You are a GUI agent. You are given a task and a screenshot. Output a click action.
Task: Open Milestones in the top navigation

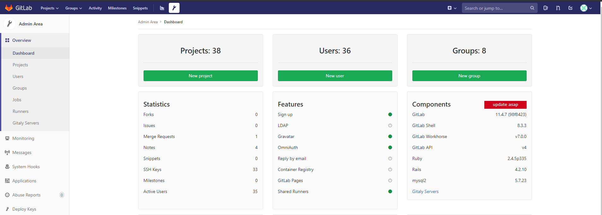click(x=117, y=8)
